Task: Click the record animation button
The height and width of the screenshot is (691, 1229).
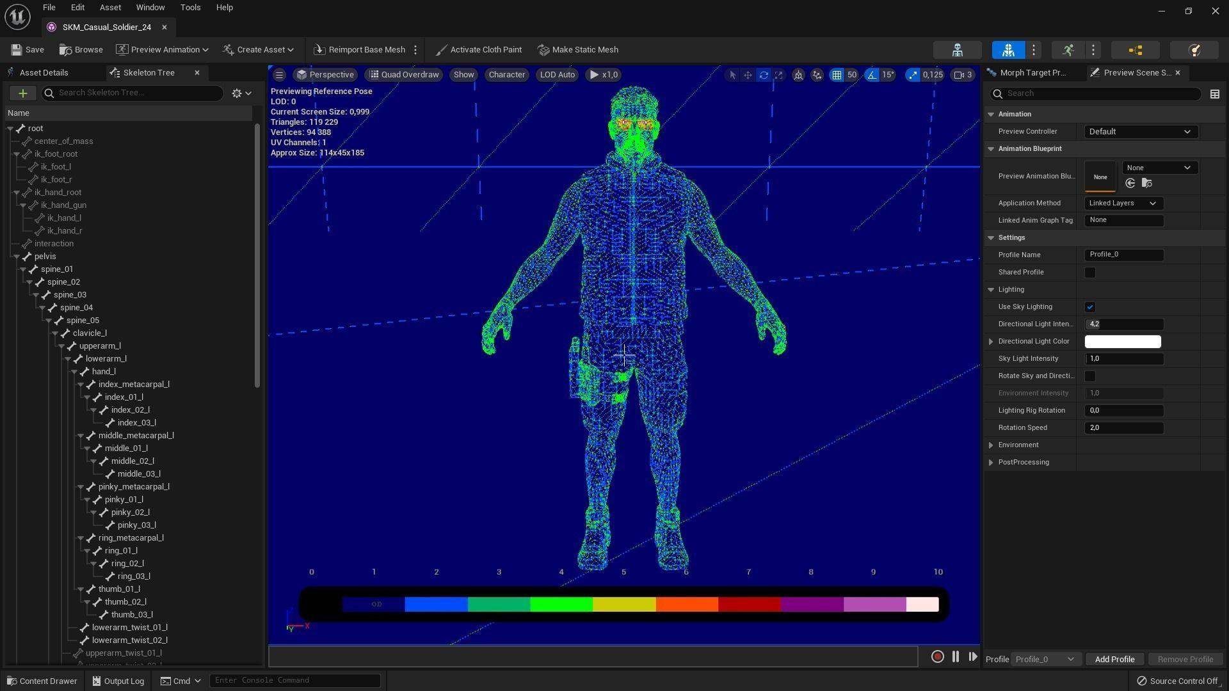Action: pos(937,656)
